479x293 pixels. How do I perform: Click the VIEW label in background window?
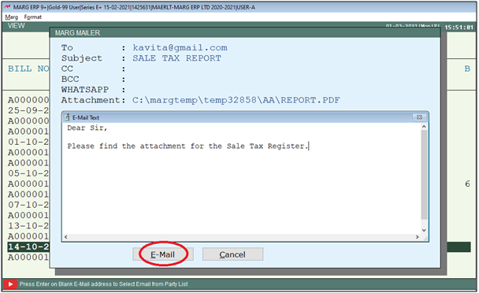pos(16,26)
